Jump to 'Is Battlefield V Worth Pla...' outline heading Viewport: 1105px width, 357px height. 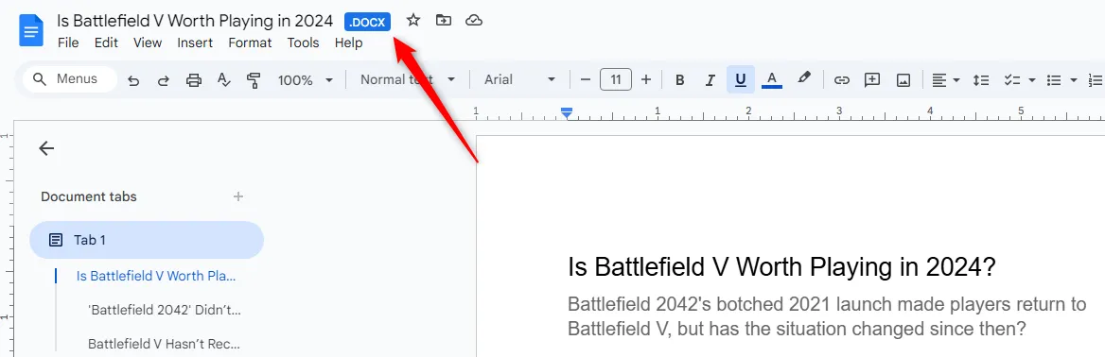[x=156, y=276]
